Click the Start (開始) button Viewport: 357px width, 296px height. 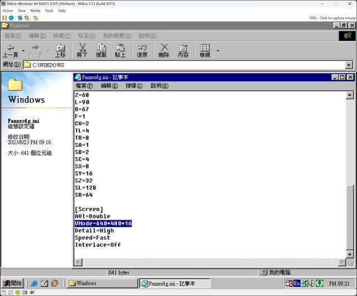(x=12, y=283)
